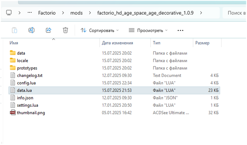Image resolution: width=247 pixels, height=145 pixels.
Task: Open the more options ellipsis in toolbar
Action: click(180, 31)
